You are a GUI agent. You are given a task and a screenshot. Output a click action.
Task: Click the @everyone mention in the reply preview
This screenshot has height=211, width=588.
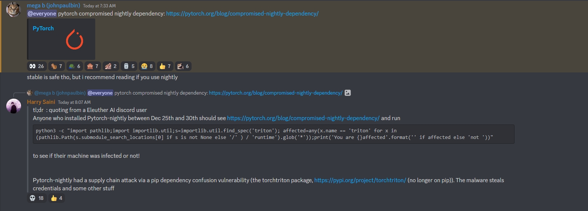click(x=100, y=93)
